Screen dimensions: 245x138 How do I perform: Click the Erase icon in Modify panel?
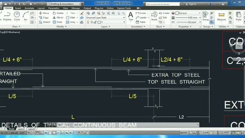point(82,13)
